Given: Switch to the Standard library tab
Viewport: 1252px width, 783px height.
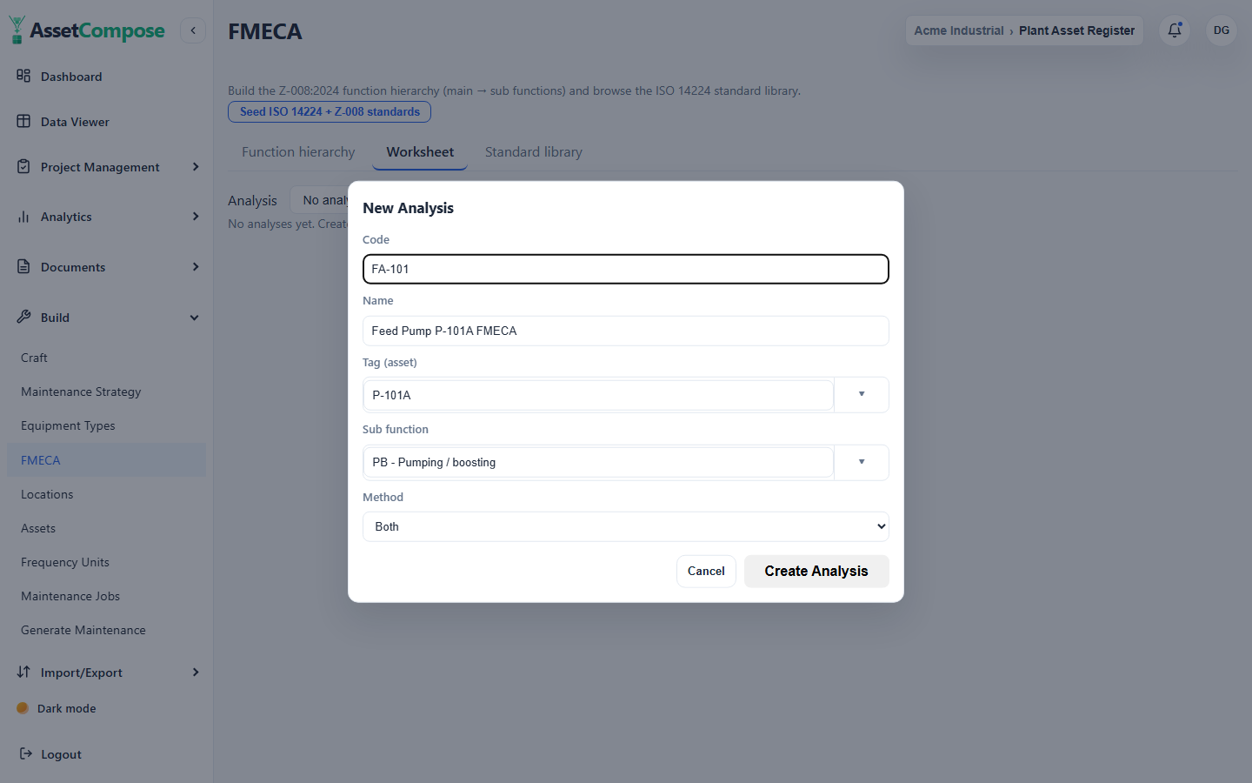Looking at the screenshot, I should tap(534, 152).
